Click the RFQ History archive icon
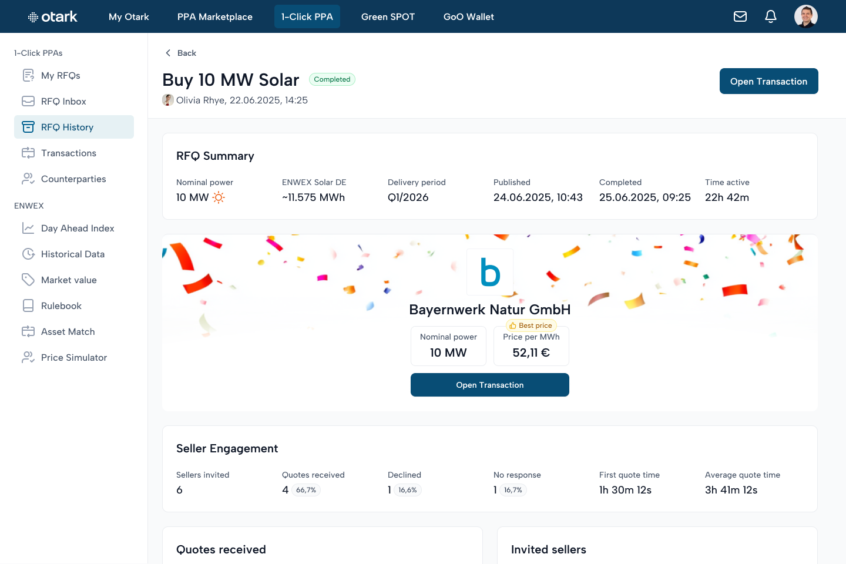Image resolution: width=846 pixels, height=564 pixels. [28, 127]
